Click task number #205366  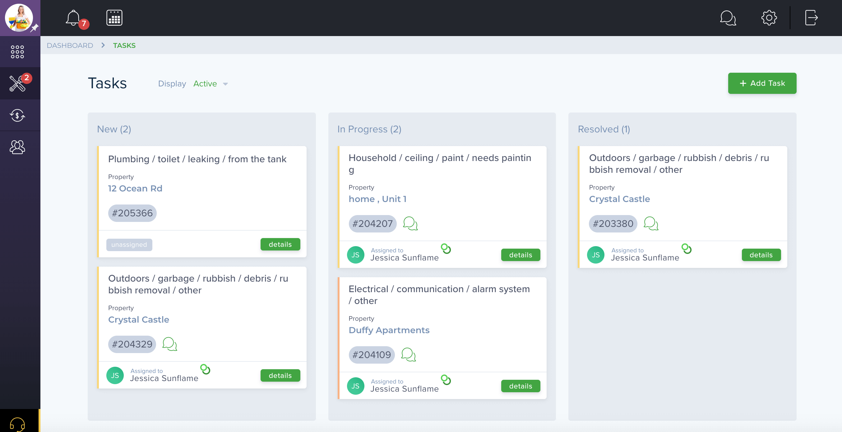(x=132, y=213)
